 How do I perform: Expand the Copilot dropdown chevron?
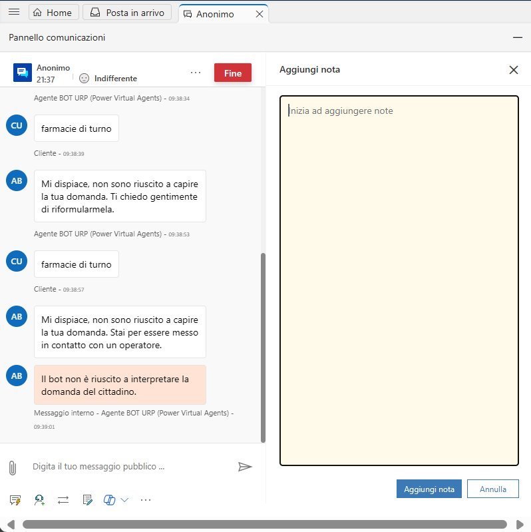(x=124, y=499)
